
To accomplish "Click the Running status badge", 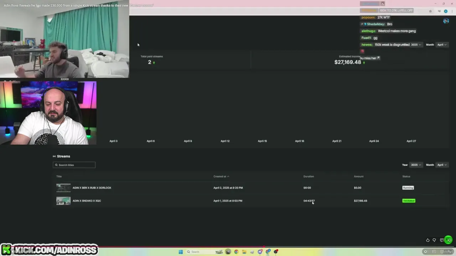I will pyautogui.click(x=408, y=188).
